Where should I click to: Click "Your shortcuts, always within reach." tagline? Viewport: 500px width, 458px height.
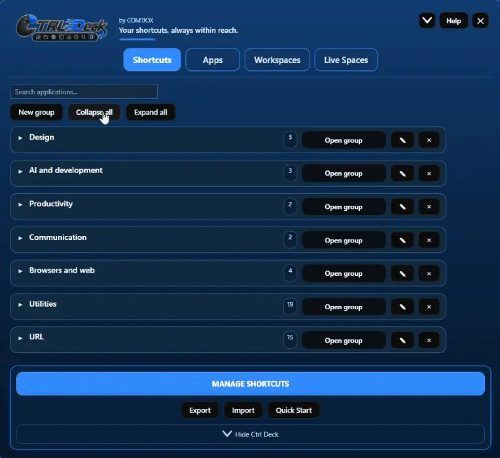click(178, 30)
